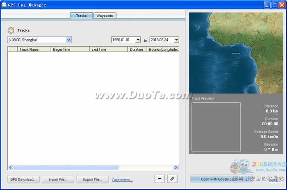Click the Import File button
287x190 pixels.
point(58,179)
